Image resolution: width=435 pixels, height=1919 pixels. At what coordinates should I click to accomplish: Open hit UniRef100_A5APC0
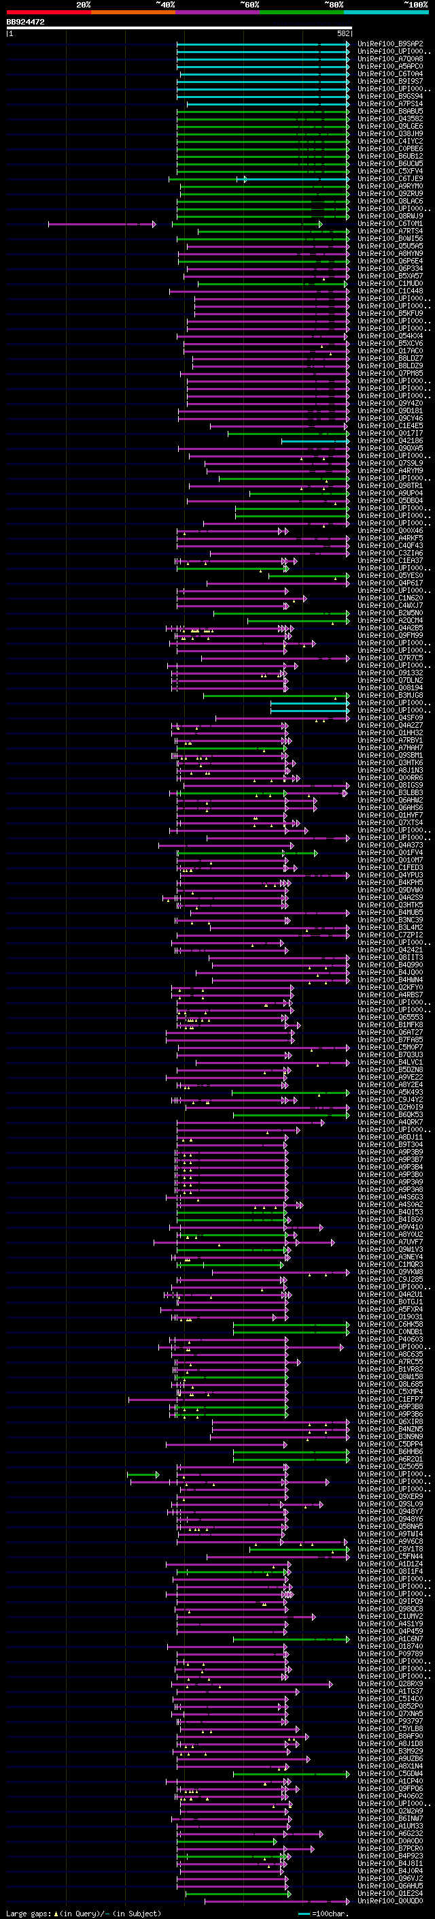(x=390, y=66)
